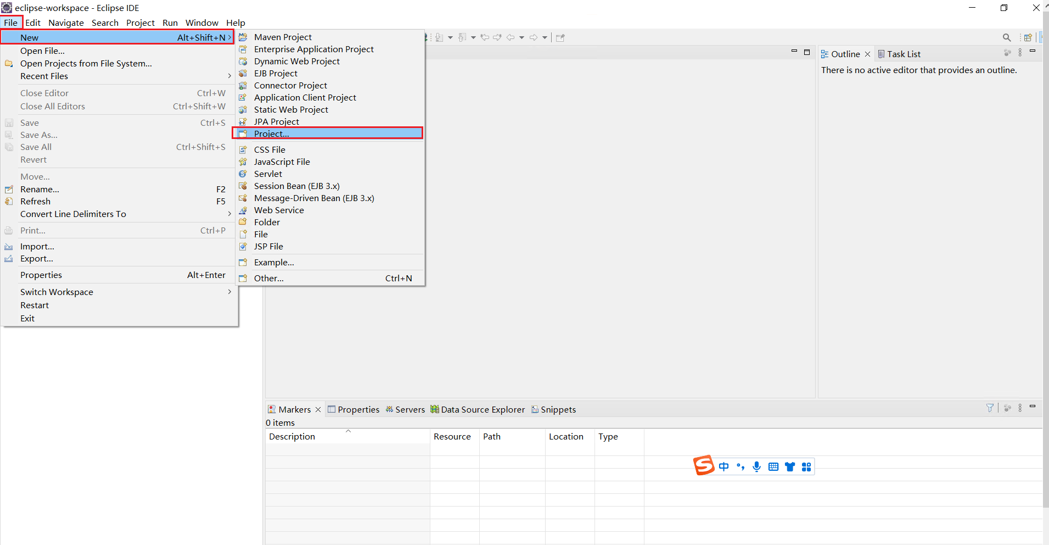Click Export... in File menu
Screen dimensions: 1049x545
pos(119,258)
